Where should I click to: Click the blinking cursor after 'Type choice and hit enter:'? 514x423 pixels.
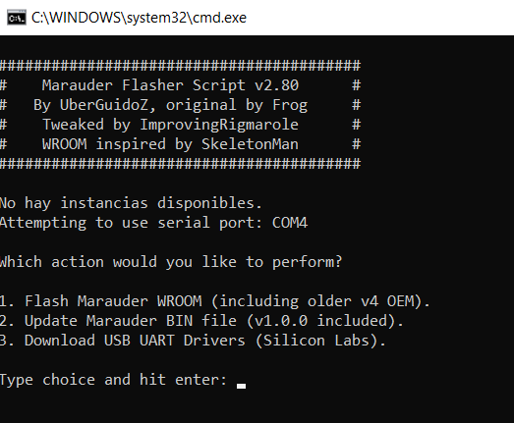(x=241, y=386)
